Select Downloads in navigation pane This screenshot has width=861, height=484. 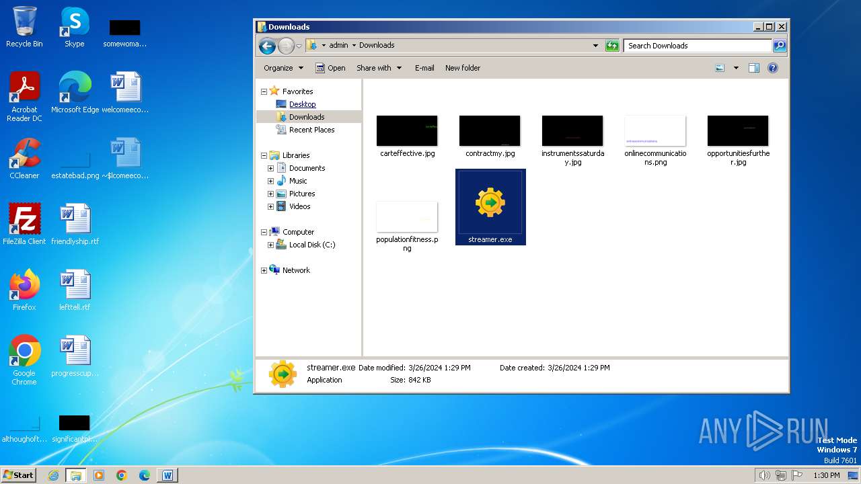point(307,117)
